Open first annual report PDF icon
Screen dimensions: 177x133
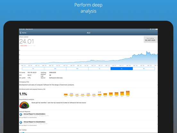coord(21,115)
